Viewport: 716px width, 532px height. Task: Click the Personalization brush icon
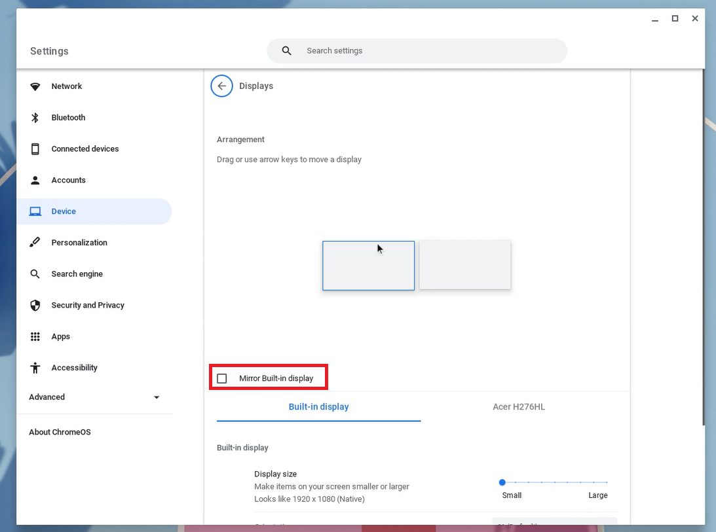click(x=35, y=243)
